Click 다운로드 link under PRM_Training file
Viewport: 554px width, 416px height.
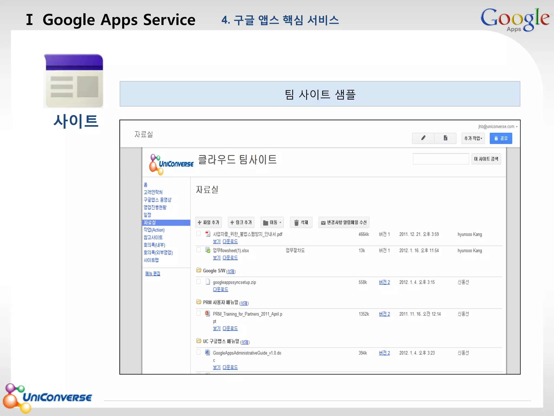(230, 328)
